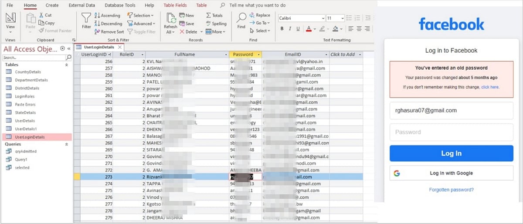Viewport: 523px width, 224px height.
Task: Switch to the External Data tab
Action: click(x=82, y=5)
